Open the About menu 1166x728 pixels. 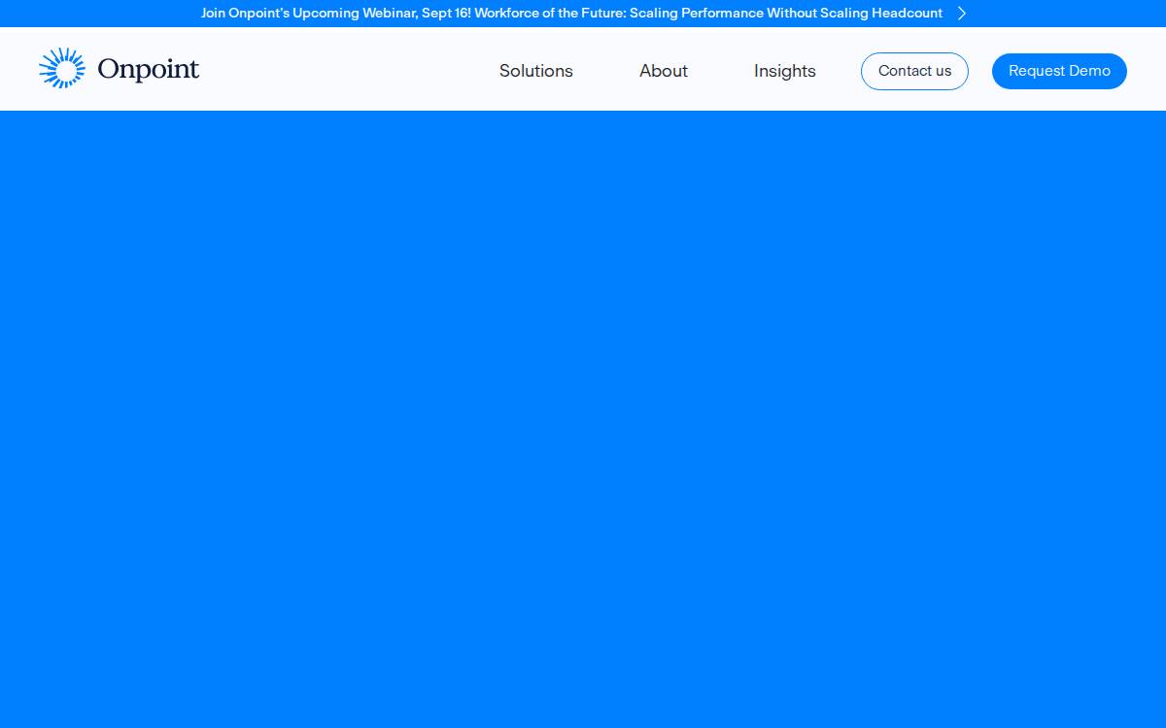tap(664, 71)
